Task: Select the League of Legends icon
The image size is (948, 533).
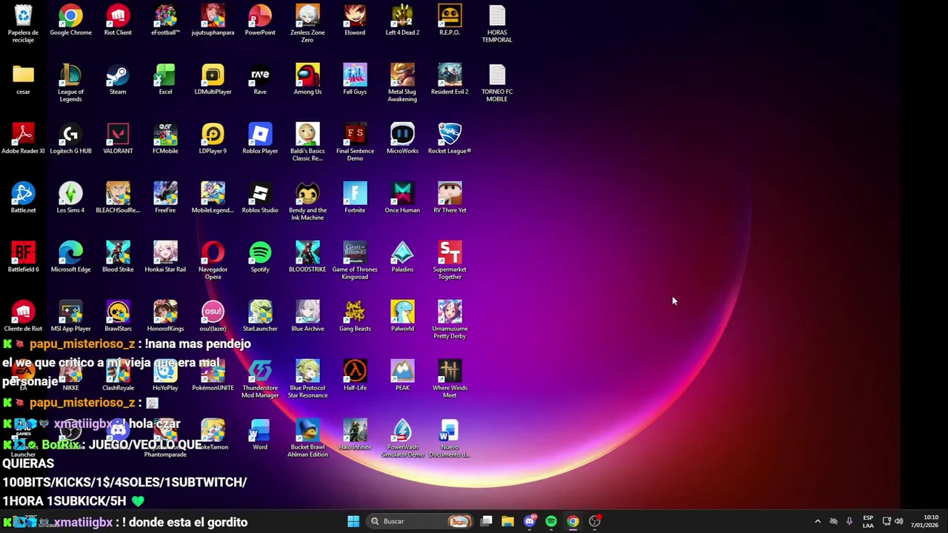Action: tap(70, 82)
